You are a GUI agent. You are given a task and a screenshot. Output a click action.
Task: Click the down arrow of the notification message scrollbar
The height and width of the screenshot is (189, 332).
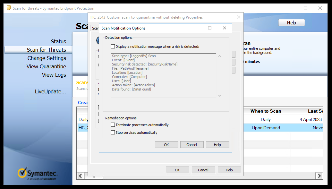tap(219, 95)
